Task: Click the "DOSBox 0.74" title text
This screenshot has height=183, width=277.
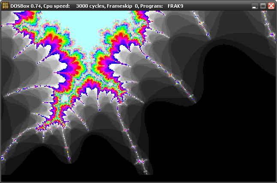Action: pyautogui.click(x=26, y=6)
